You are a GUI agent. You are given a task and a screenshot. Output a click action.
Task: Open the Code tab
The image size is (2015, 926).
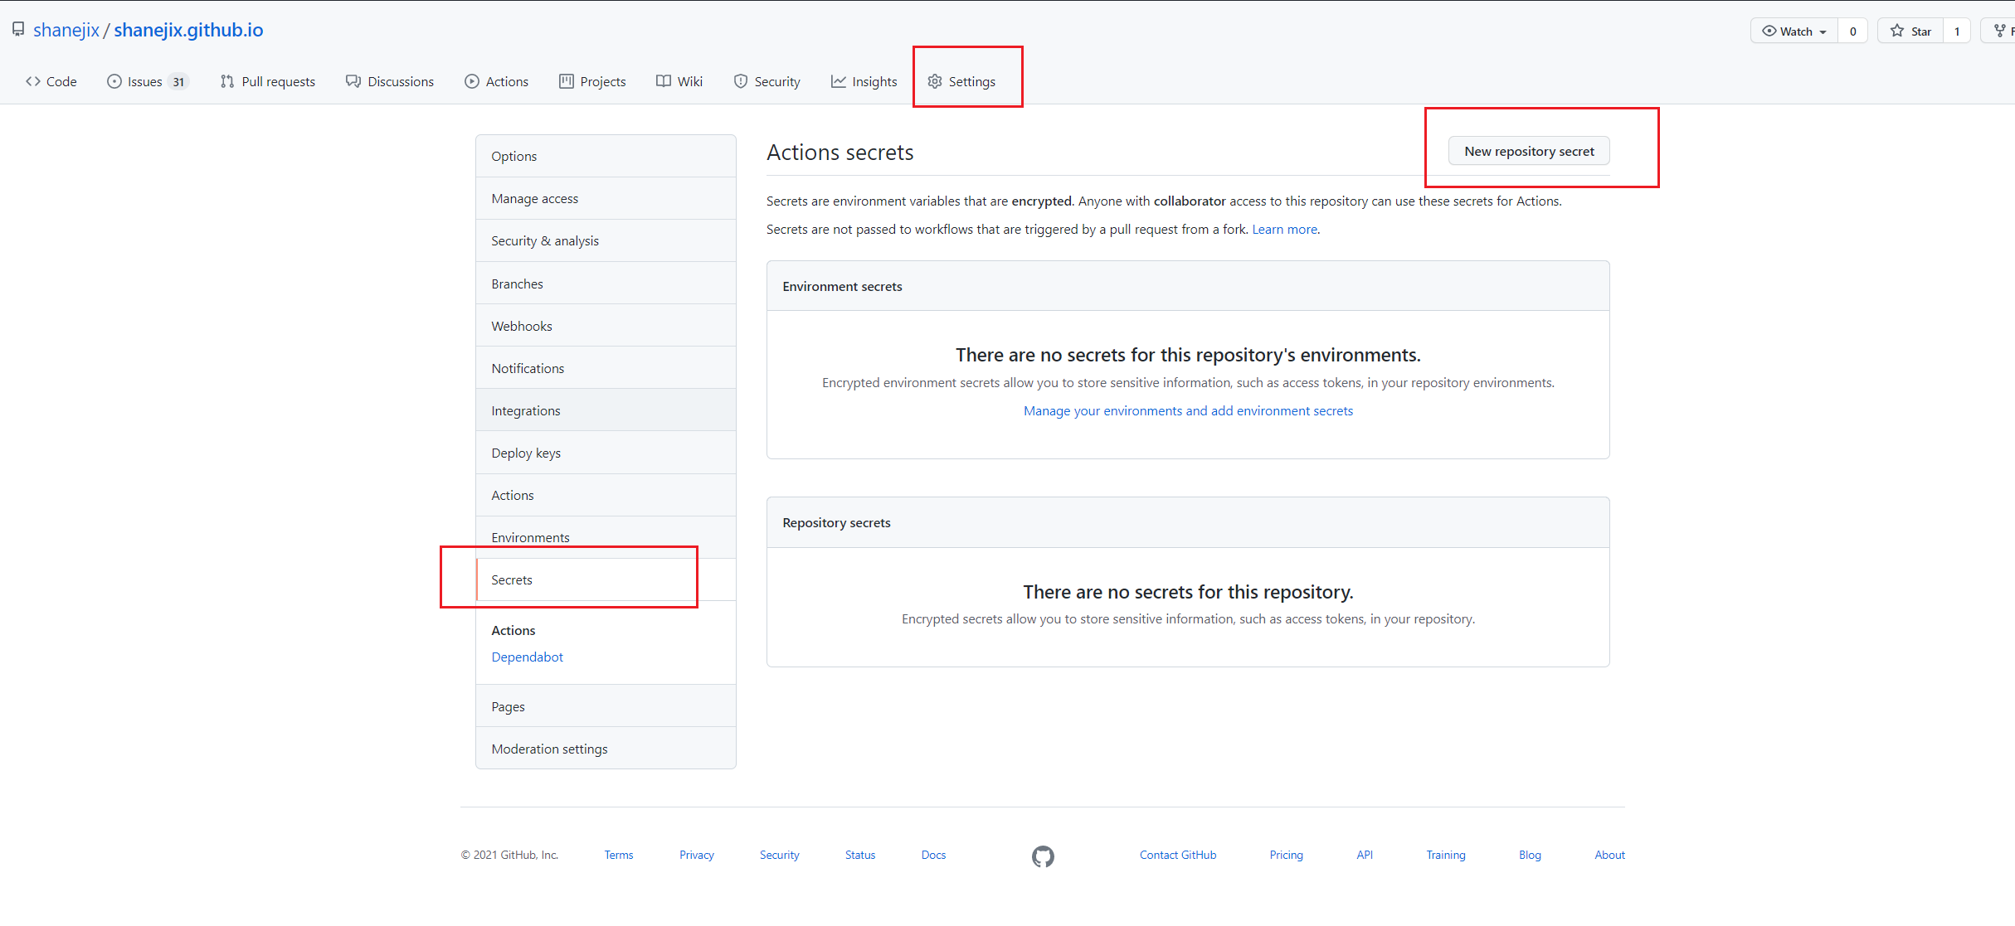point(51,81)
